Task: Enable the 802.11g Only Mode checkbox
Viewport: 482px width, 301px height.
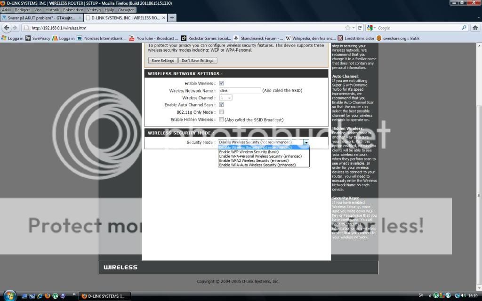Action: coord(221,112)
